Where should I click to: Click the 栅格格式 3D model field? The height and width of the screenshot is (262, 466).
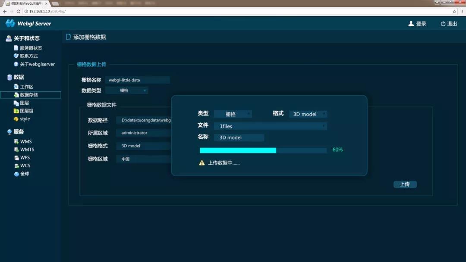pos(144,146)
